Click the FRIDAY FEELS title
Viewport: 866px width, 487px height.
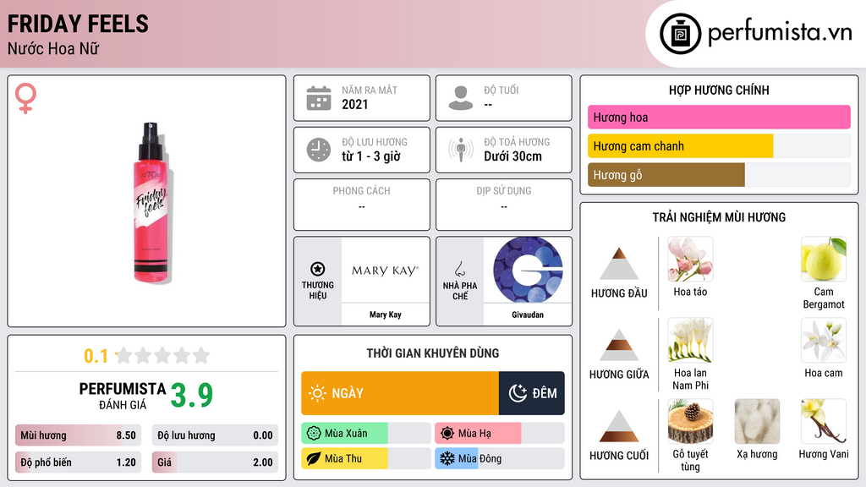(x=78, y=24)
